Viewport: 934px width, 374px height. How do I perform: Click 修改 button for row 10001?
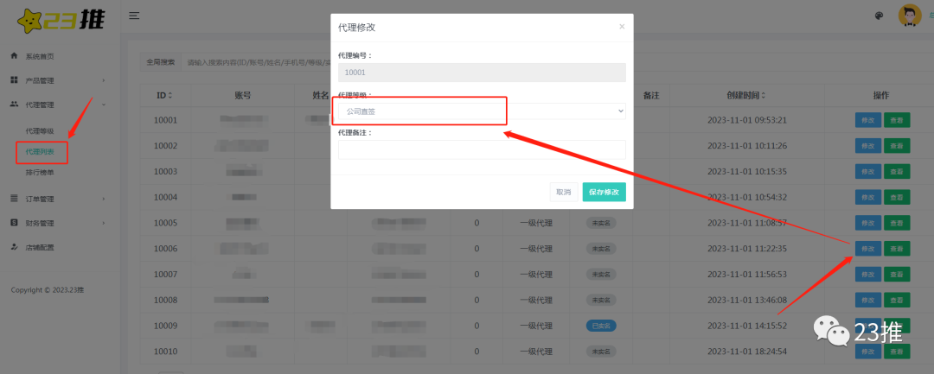(868, 120)
